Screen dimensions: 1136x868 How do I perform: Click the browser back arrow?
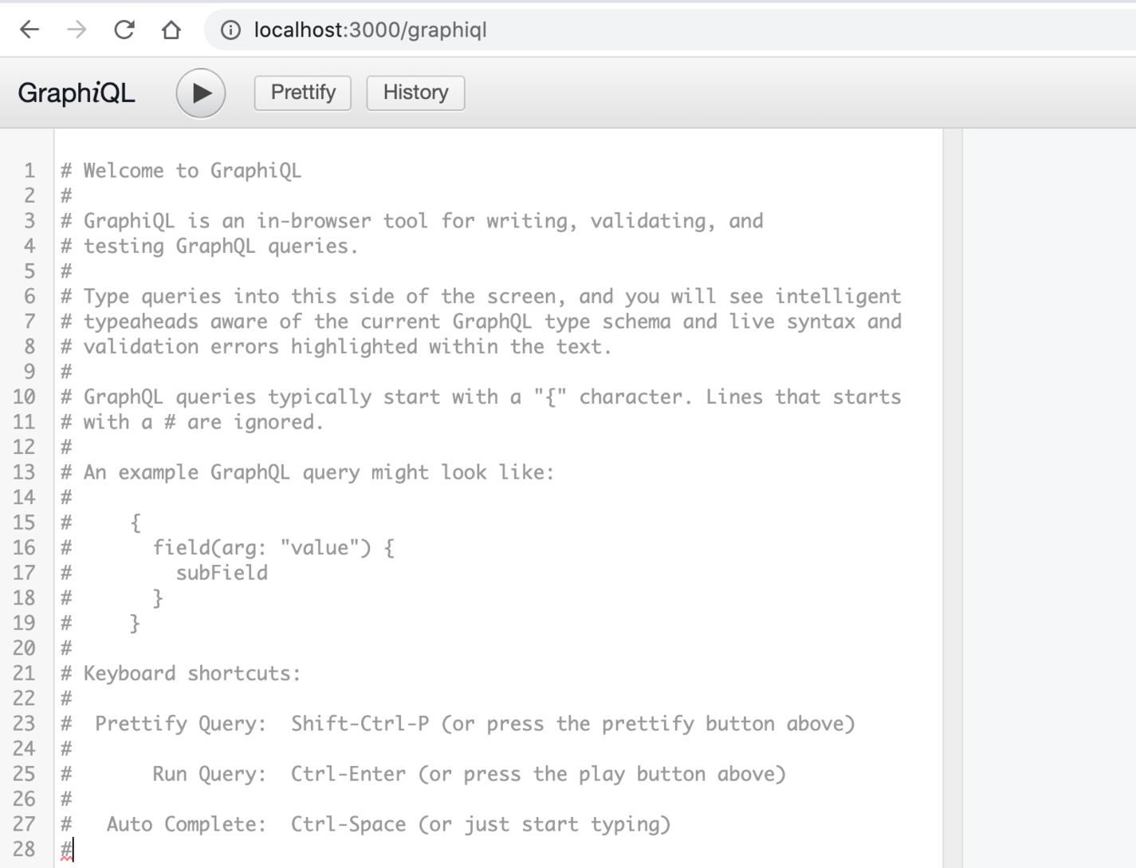click(x=29, y=29)
